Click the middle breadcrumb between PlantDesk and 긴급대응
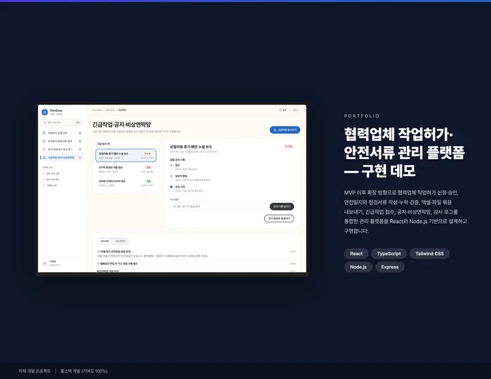491x379 pixels. (110, 110)
